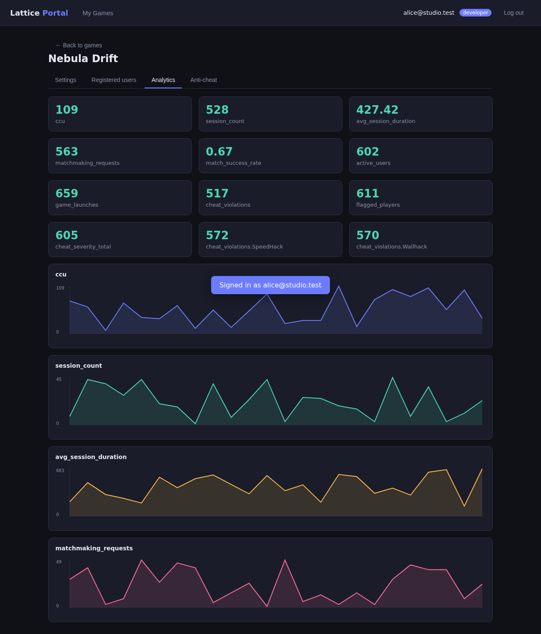Select the session_count stat card showing 528

270,114
